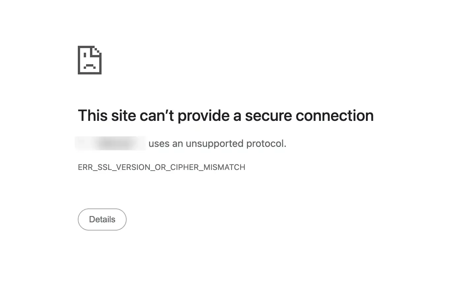Select the phrase uses an unsupported protocol
The height and width of the screenshot is (301, 453).
click(x=218, y=143)
